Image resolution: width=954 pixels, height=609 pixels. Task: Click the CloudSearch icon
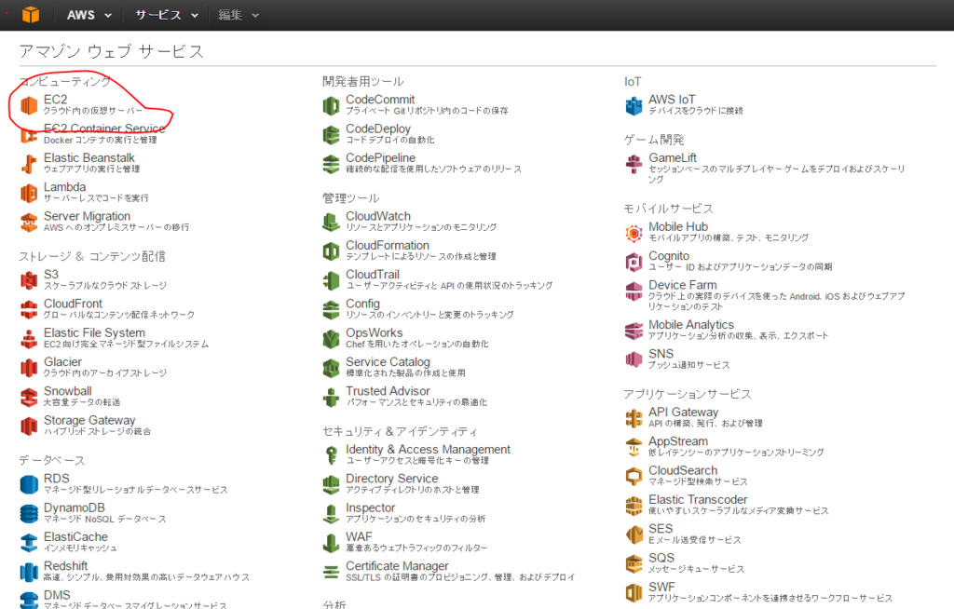(x=634, y=477)
